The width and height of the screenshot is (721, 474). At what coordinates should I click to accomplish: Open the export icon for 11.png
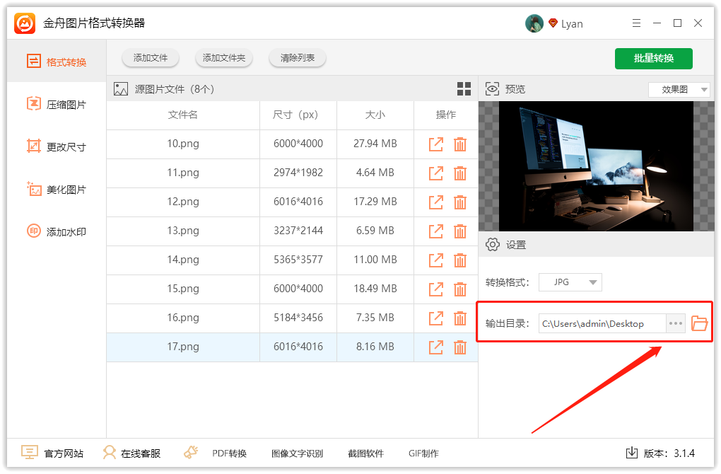(436, 173)
